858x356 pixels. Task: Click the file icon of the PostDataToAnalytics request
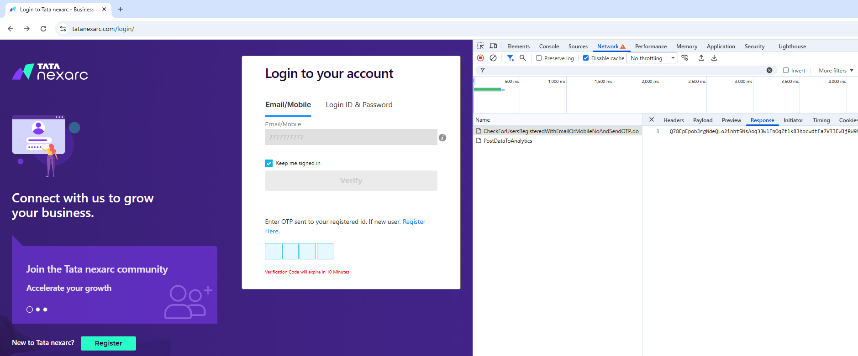click(x=479, y=141)
